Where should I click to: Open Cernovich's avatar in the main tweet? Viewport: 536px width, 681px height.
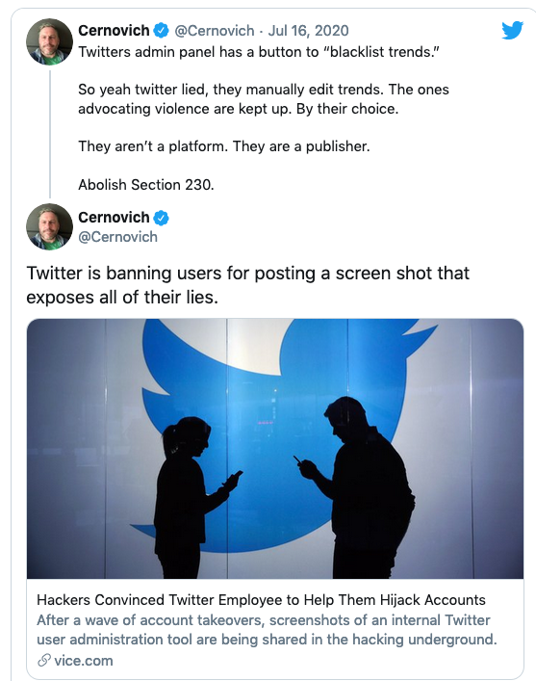click(x=49, y=226)
